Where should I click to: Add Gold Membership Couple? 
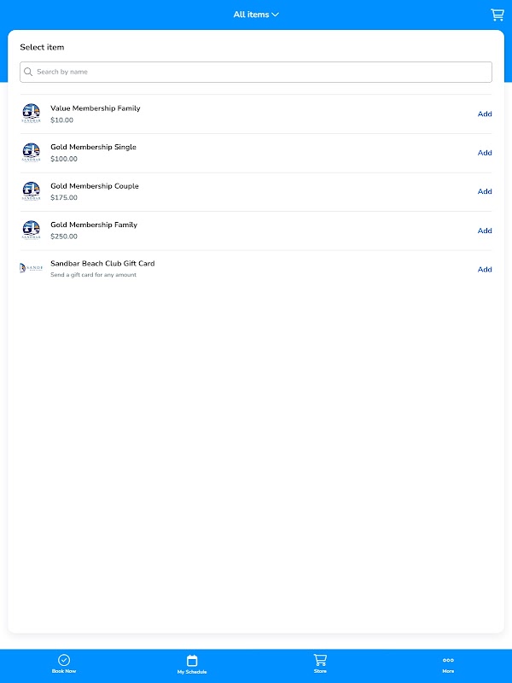485,191
